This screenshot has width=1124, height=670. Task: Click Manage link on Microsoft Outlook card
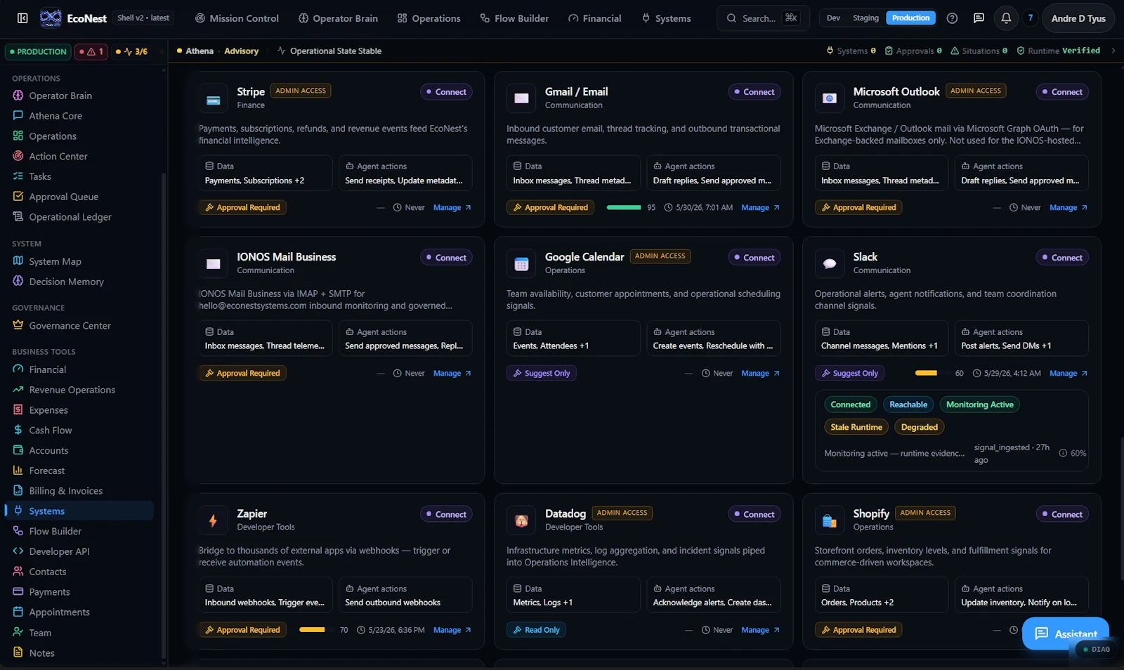pyautogui.click(x=1069, y=208)
